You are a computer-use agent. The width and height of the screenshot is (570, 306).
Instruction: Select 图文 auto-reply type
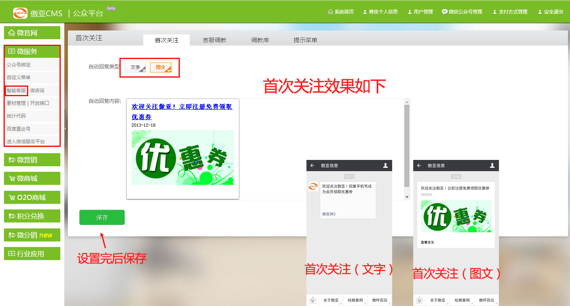161,67
